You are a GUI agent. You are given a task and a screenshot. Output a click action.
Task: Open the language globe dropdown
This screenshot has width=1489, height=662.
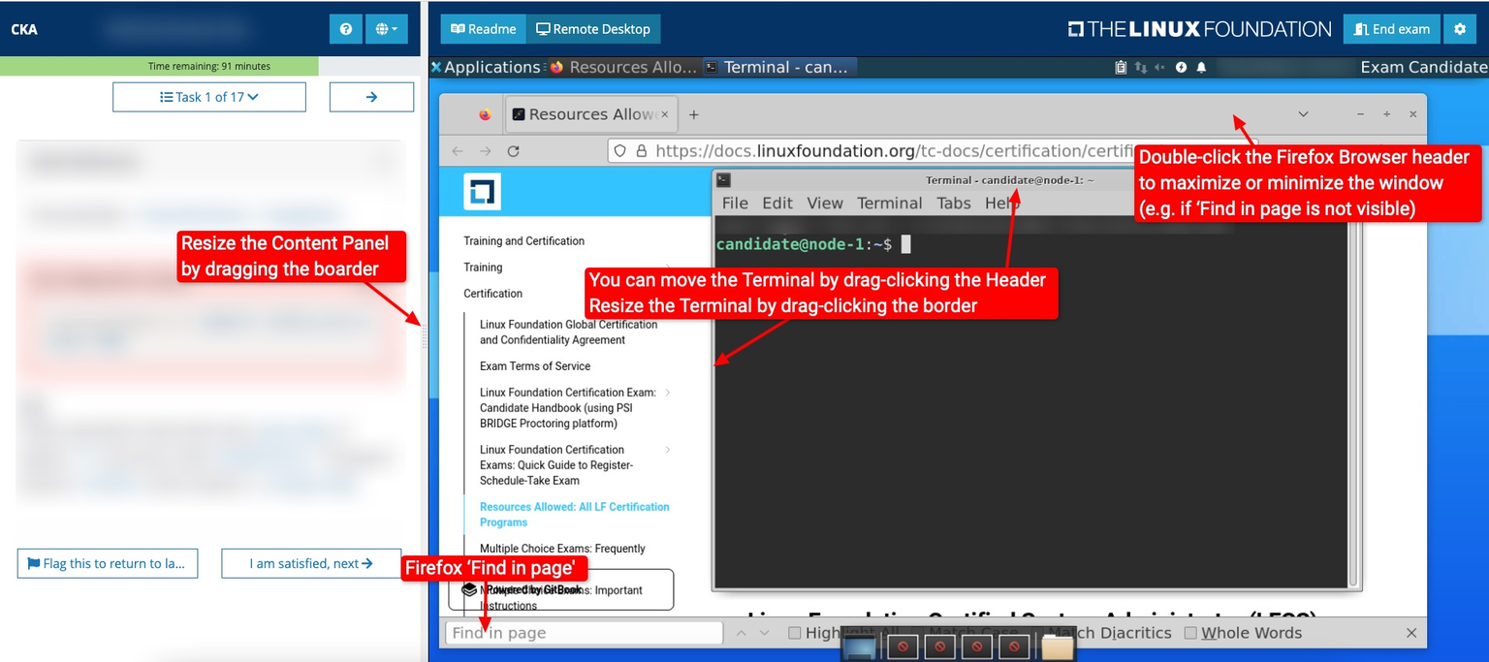(387, 29)
